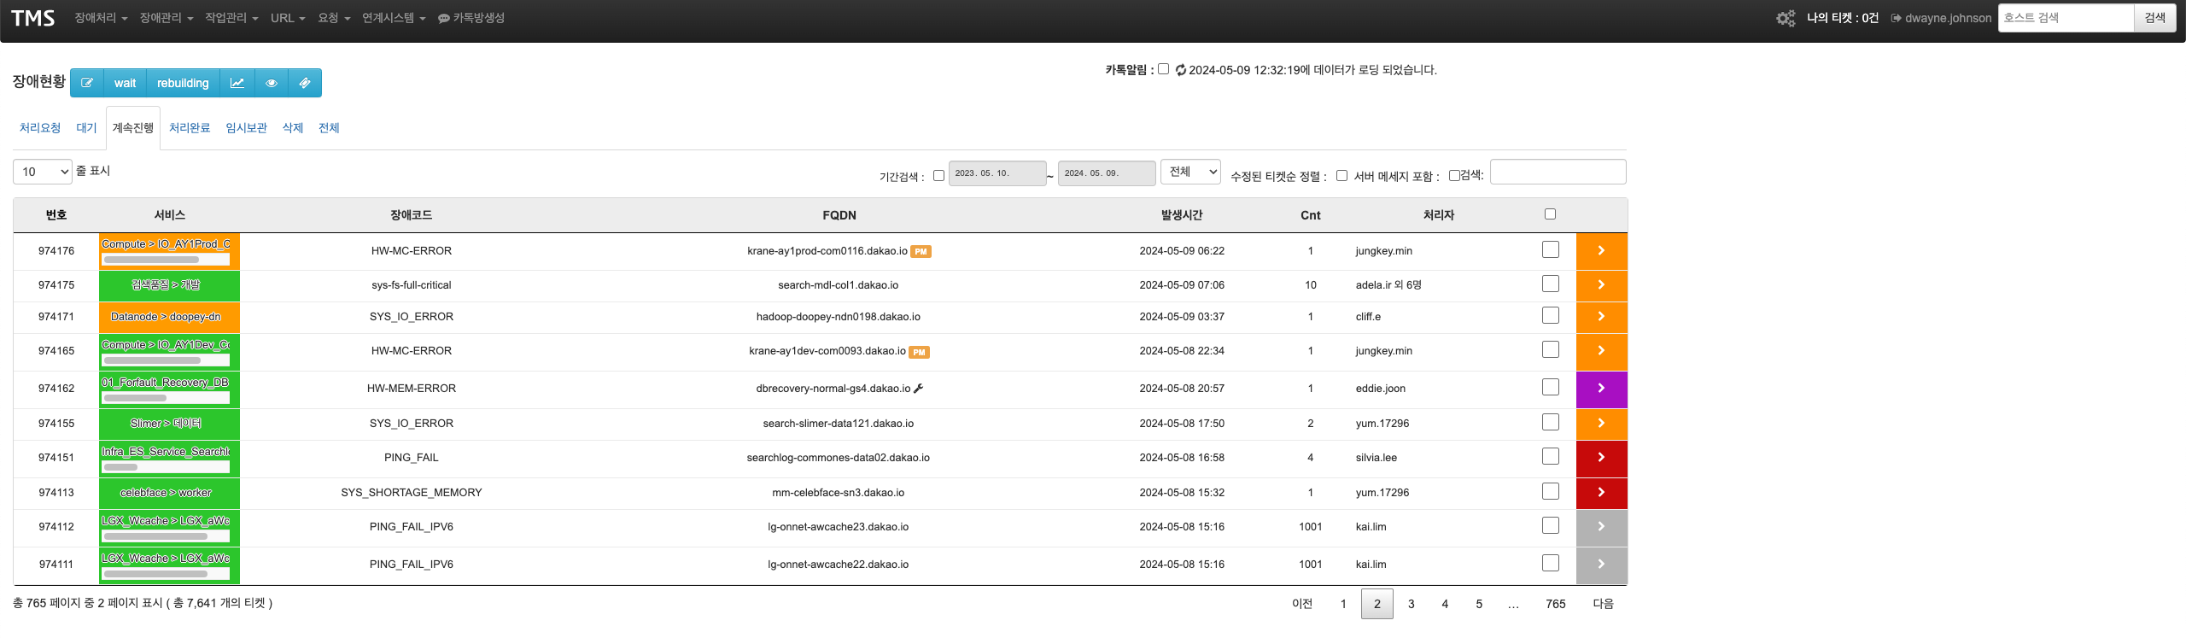Click the table 검색 text input
Viewport: 2186px width, 638px height.
[x=1558, y=172]
